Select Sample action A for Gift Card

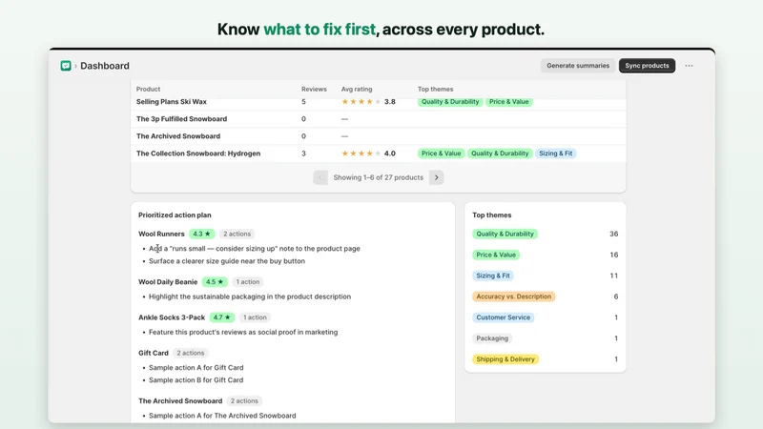point(196,368)
